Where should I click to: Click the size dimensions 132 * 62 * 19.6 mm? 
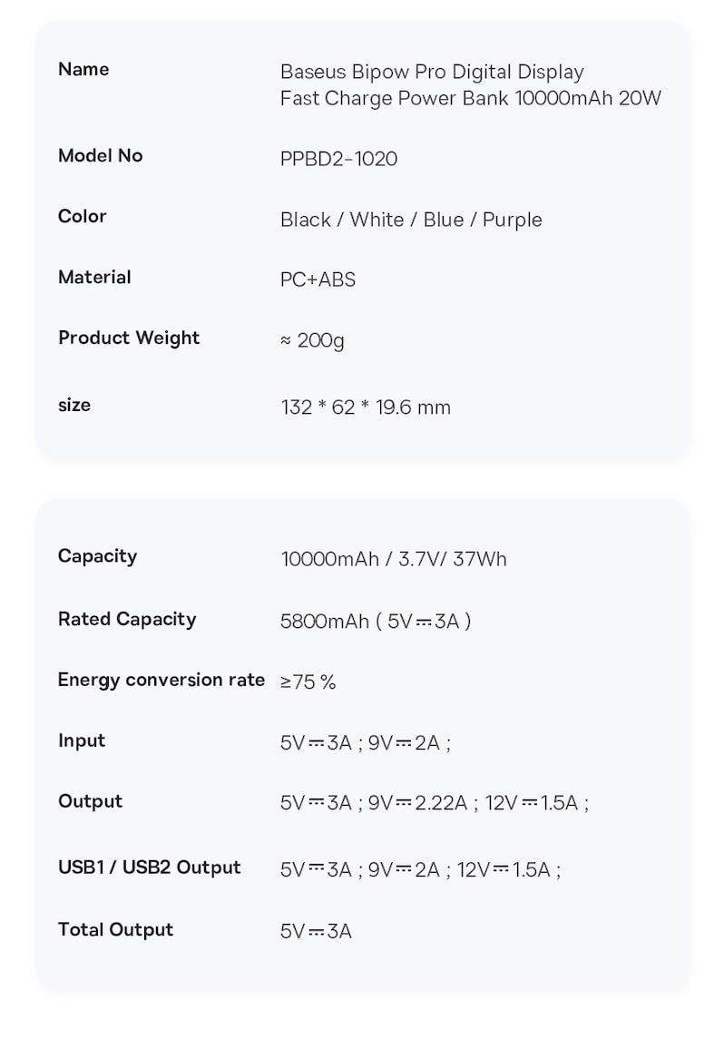pos(366,407)
